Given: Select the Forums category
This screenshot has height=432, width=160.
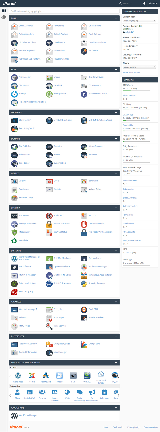Looking at the screenshot, I should click(x=42, y=394).
